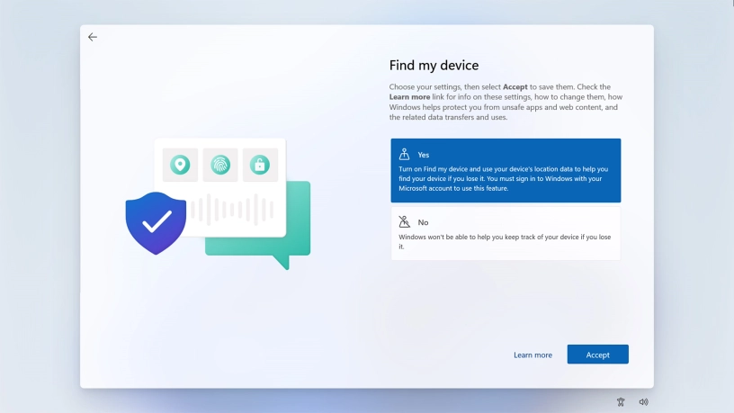Click the person-location icon beside Yes
This screenshot has width=734, height=413.
pyautogui.click(x=405, y=154)
